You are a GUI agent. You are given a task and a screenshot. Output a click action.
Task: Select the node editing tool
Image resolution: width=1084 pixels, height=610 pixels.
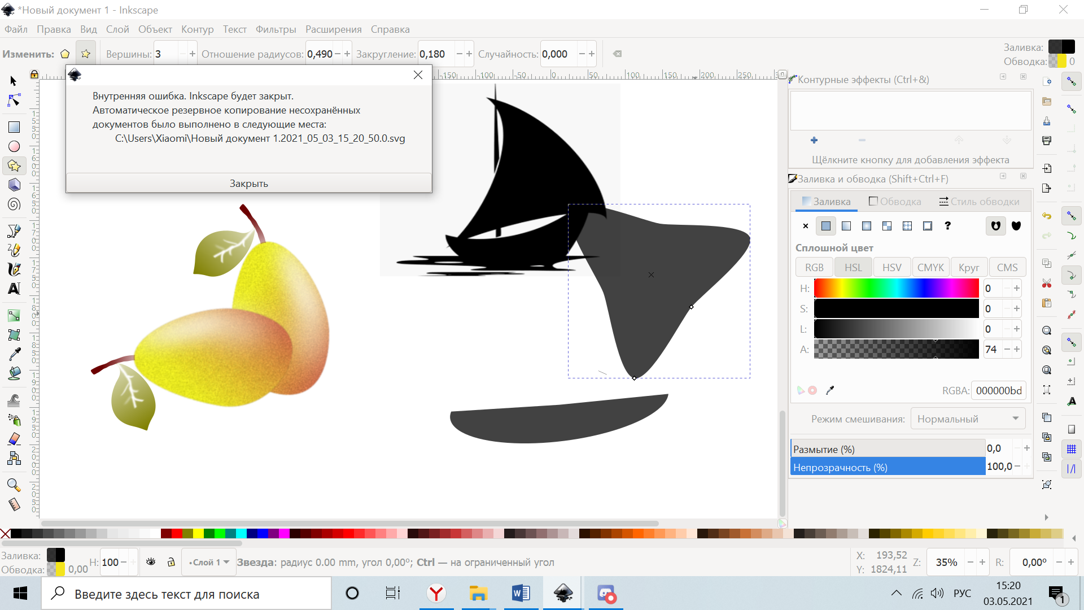14,101
